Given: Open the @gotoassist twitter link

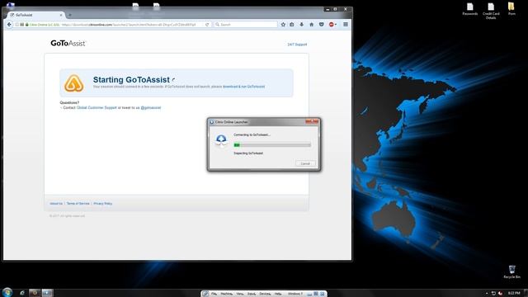Looking at the screenshot, I should (150, 108).
